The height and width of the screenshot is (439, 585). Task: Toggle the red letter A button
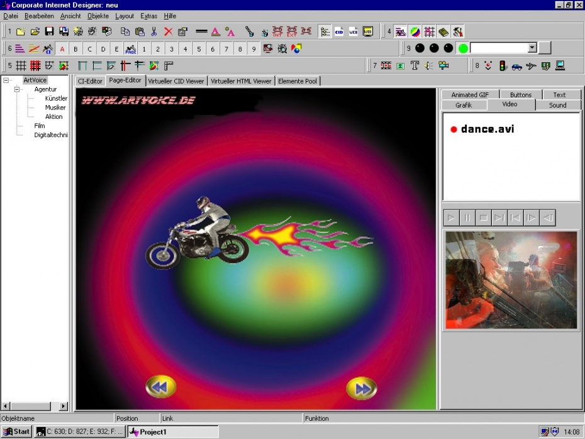pyautogui.click(x=62, y=49)
